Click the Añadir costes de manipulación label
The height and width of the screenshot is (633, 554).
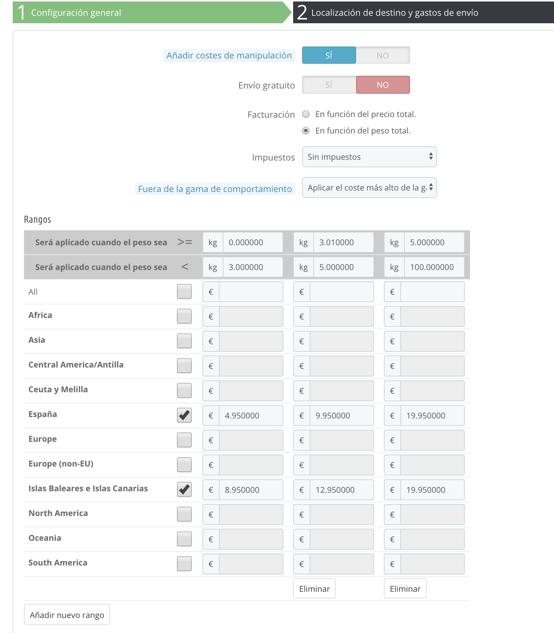click(229, 55)
